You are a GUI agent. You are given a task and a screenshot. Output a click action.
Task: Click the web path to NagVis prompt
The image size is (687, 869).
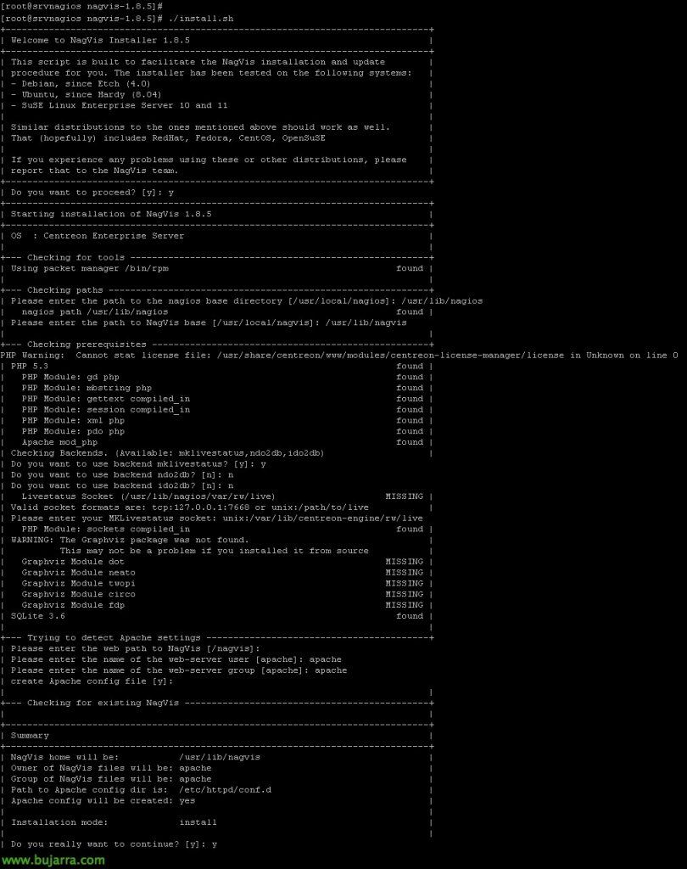(135, 648)
